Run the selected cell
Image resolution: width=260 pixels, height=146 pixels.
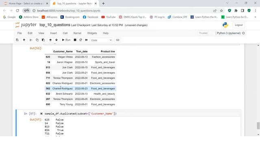(x=66, y=40)
